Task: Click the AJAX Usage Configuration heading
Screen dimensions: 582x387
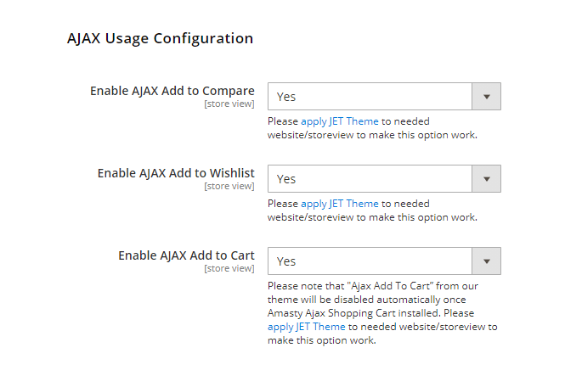Action: pyautogui.click(x=160, y=38)
